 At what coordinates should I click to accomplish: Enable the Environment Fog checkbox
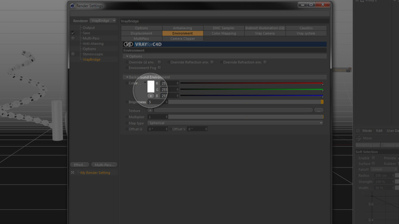159,68
